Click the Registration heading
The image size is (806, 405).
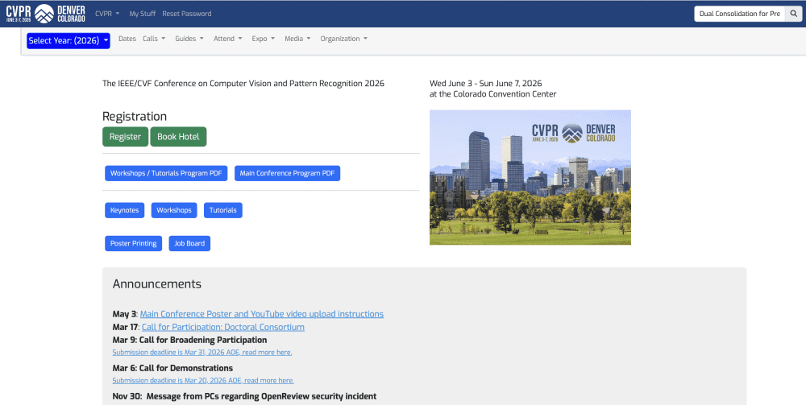pyautogui.click(x=135, y=117)
